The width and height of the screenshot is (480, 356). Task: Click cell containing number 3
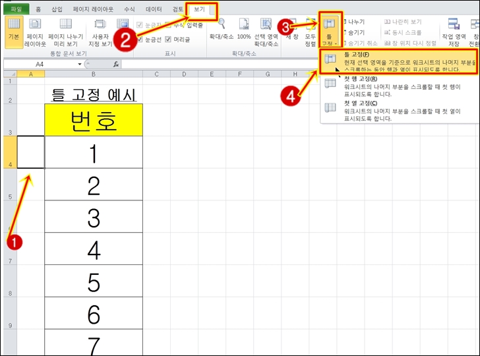click(94, 217)
